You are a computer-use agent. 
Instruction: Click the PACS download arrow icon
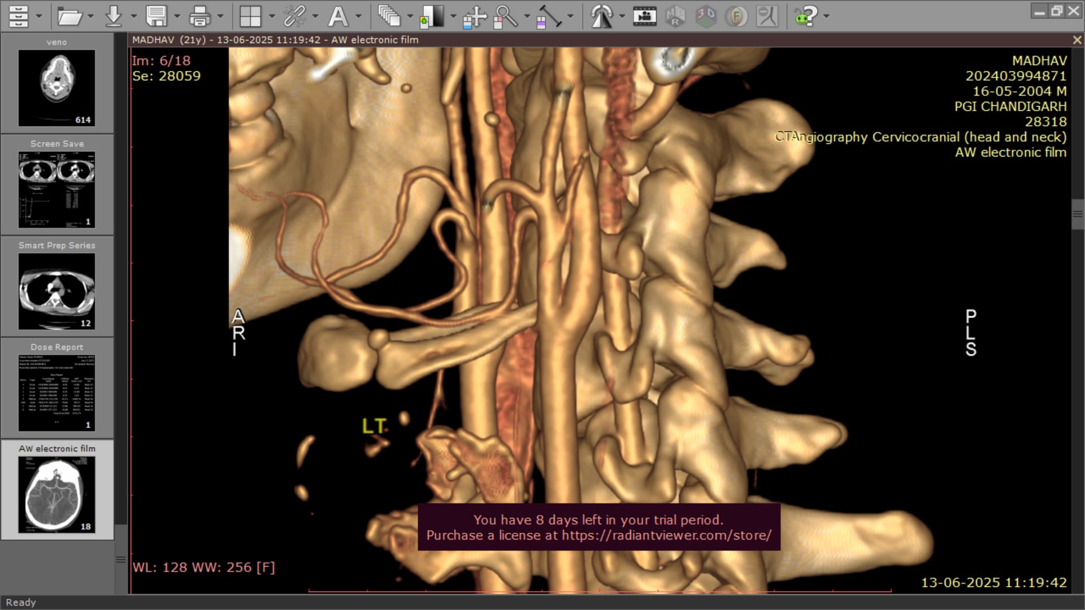(114, 16)
